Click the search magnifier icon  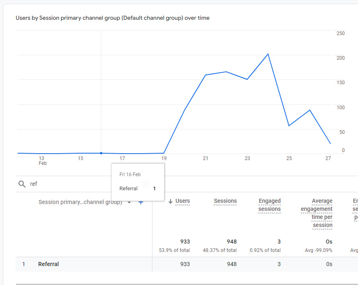coord(22,184)
